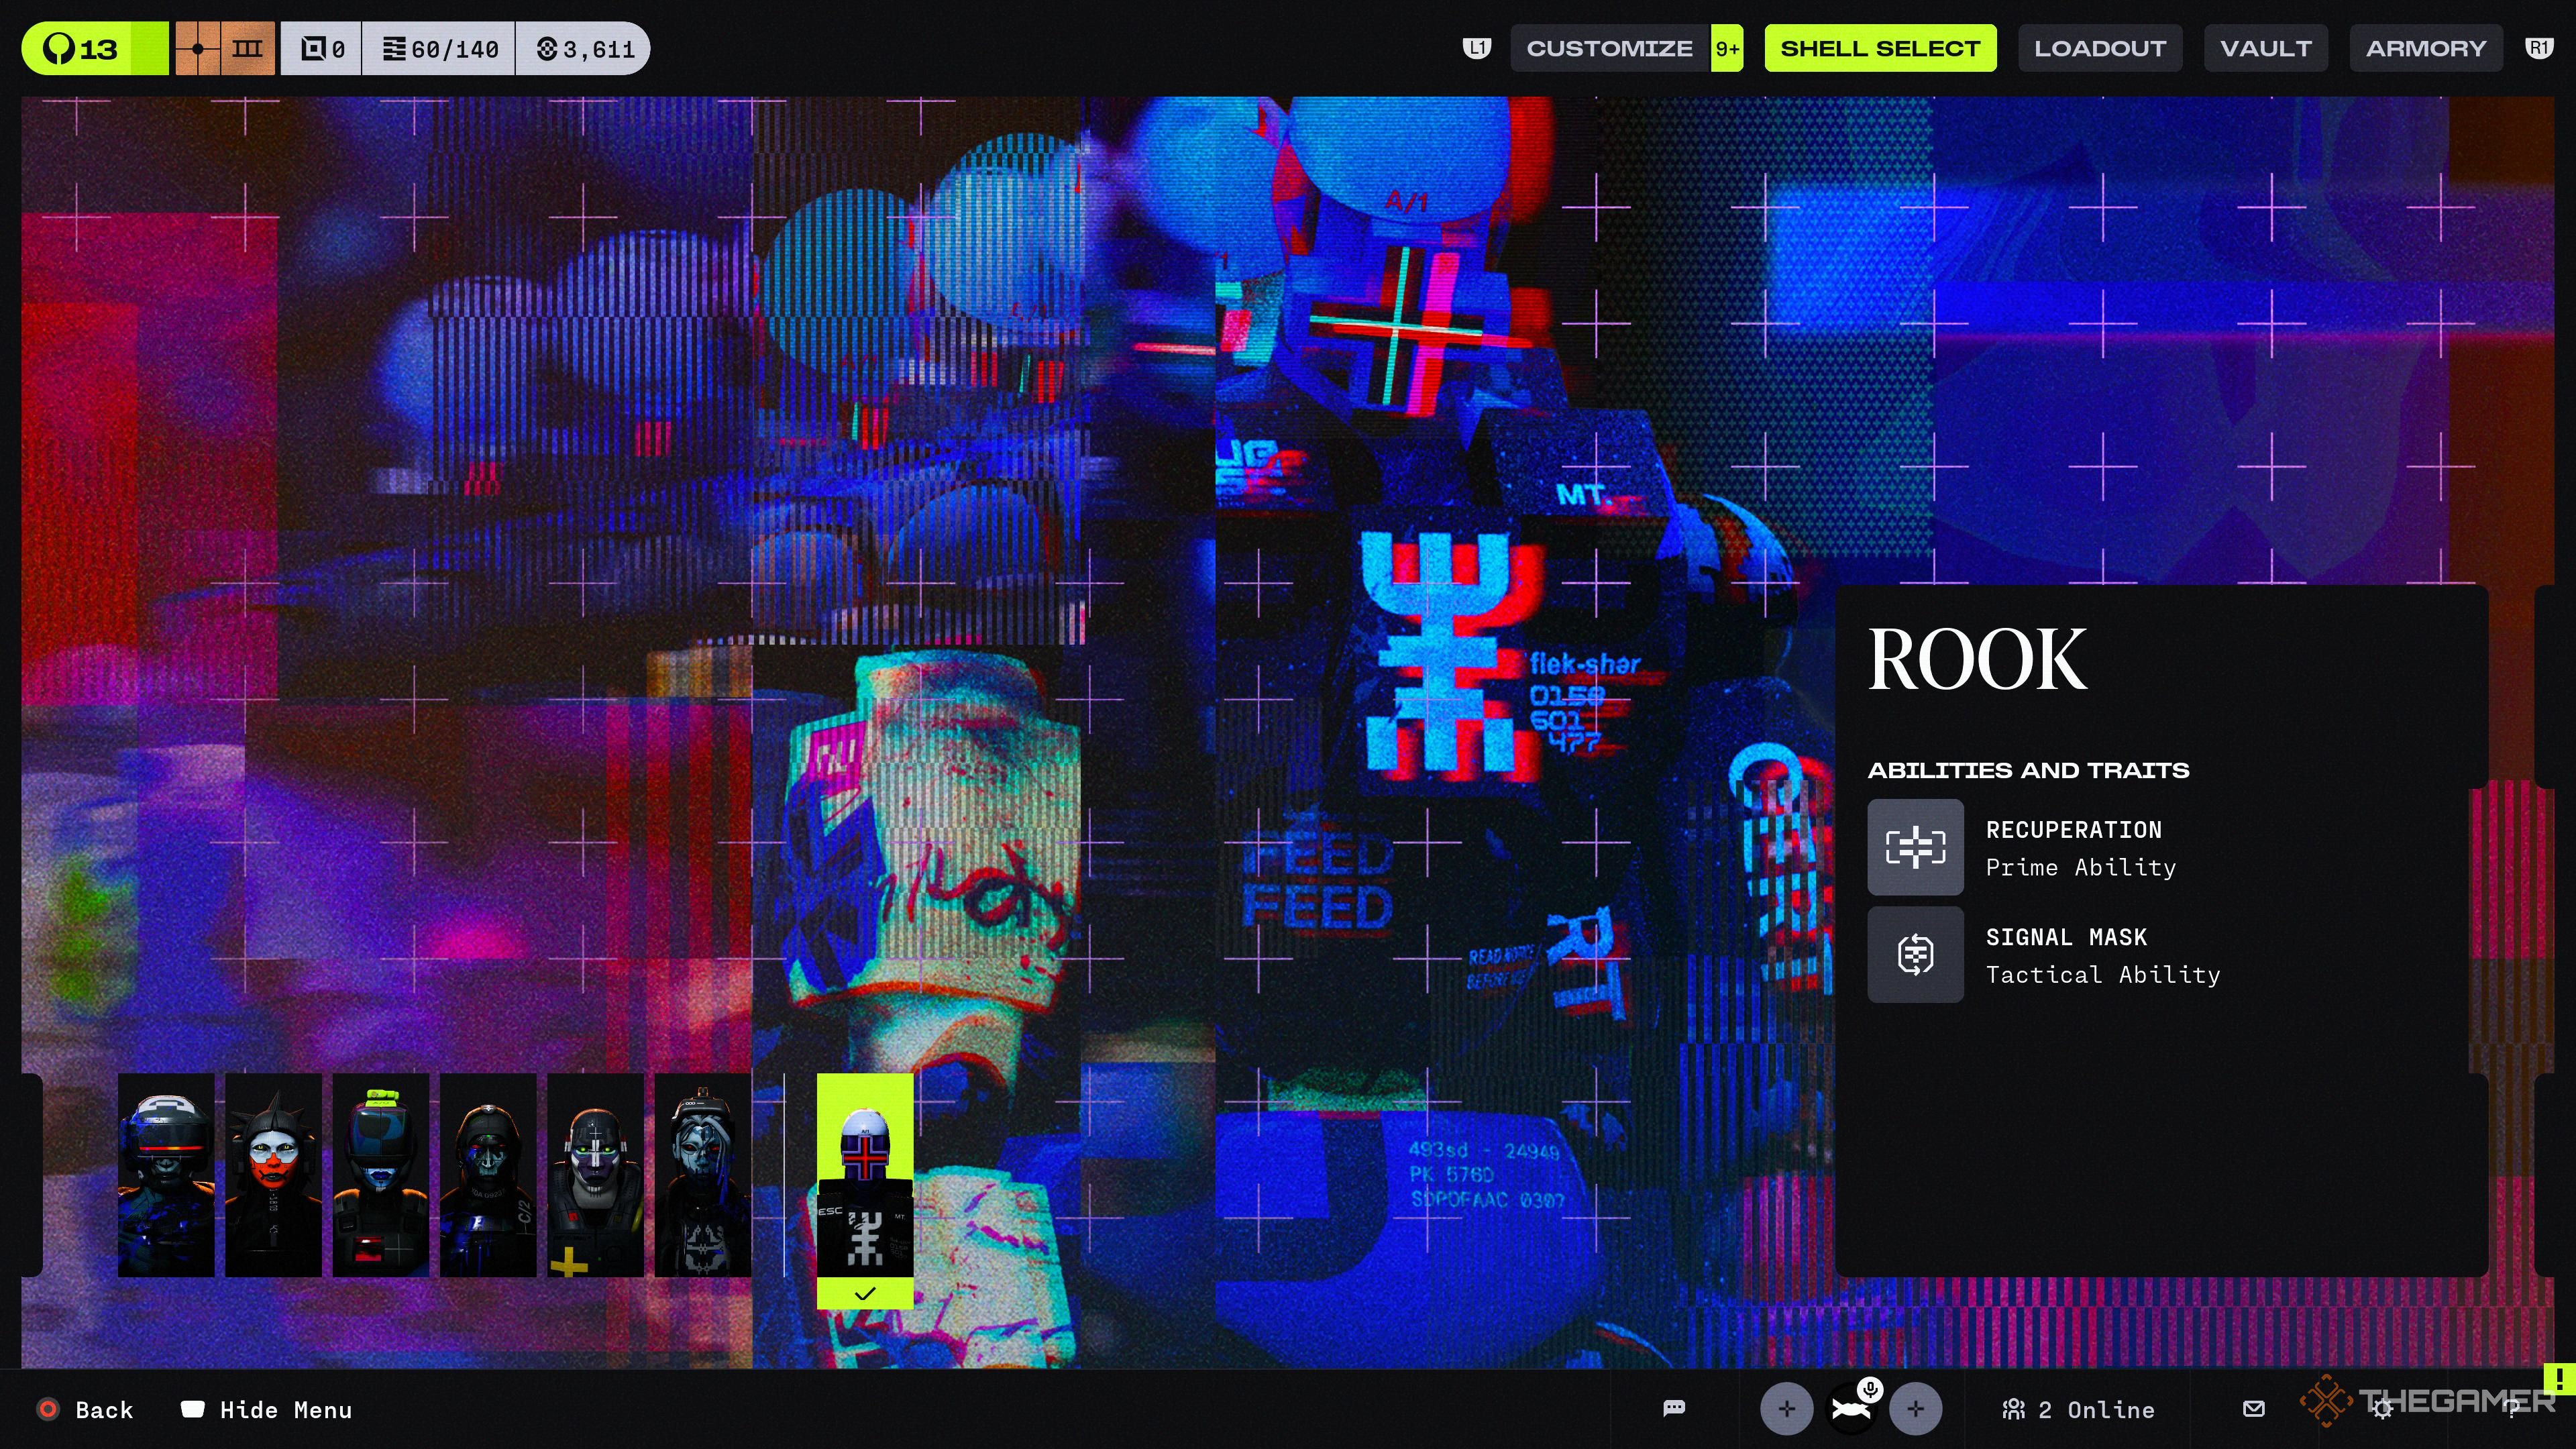Add teammate to left party slot
This screenshot has width=2576, height=1449.
[x=1786, y=1408]
